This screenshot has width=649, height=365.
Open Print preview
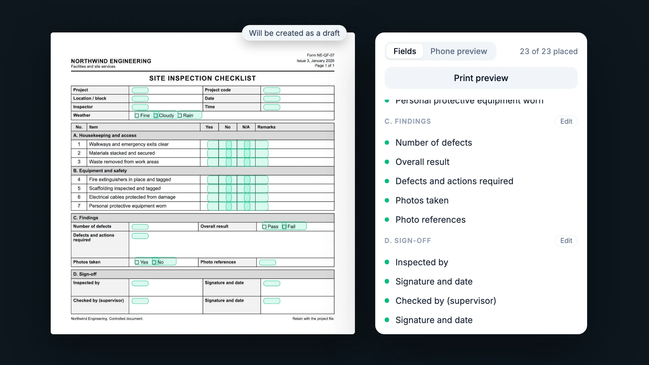click(x=481, y=78)
